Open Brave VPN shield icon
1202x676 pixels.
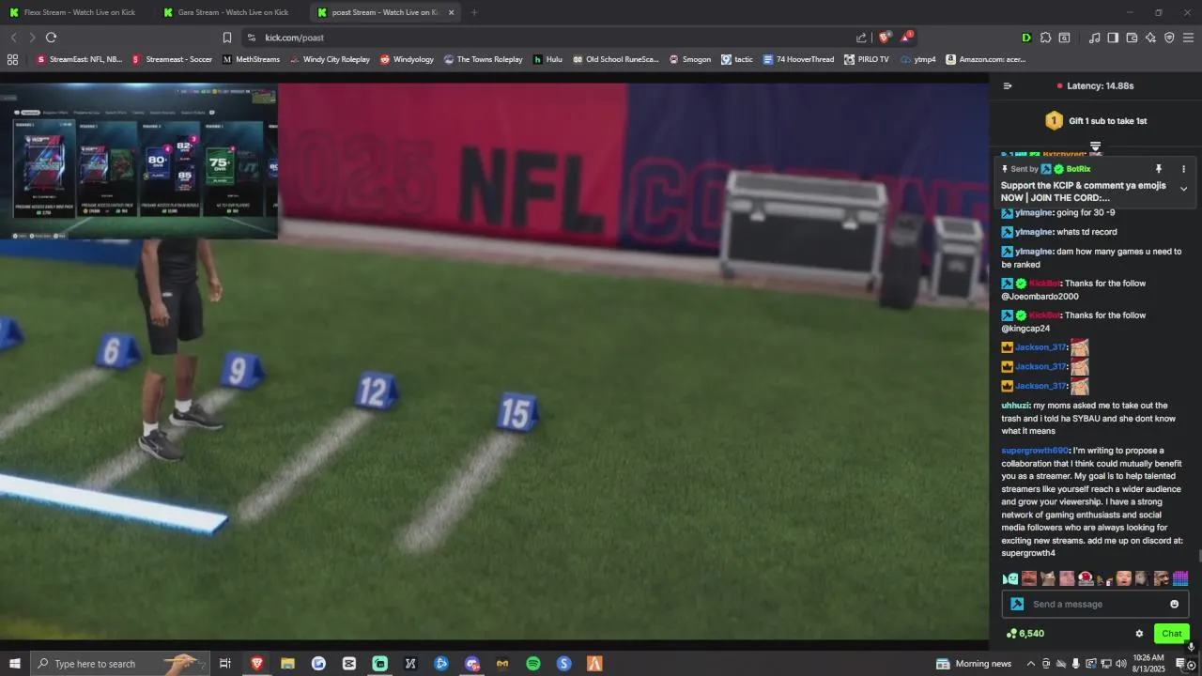click(1169, 38)
